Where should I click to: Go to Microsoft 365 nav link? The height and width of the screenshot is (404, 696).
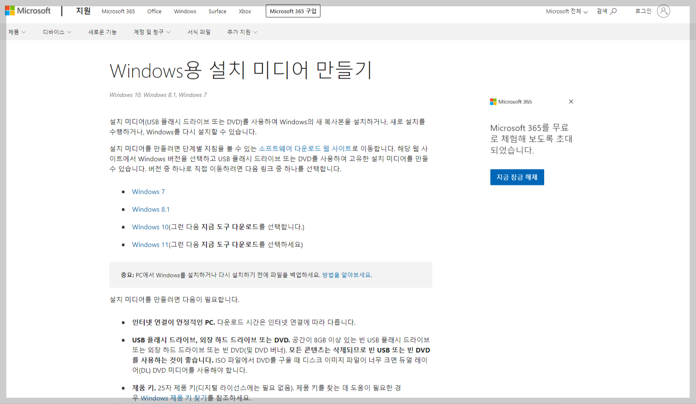coord(118,11)
